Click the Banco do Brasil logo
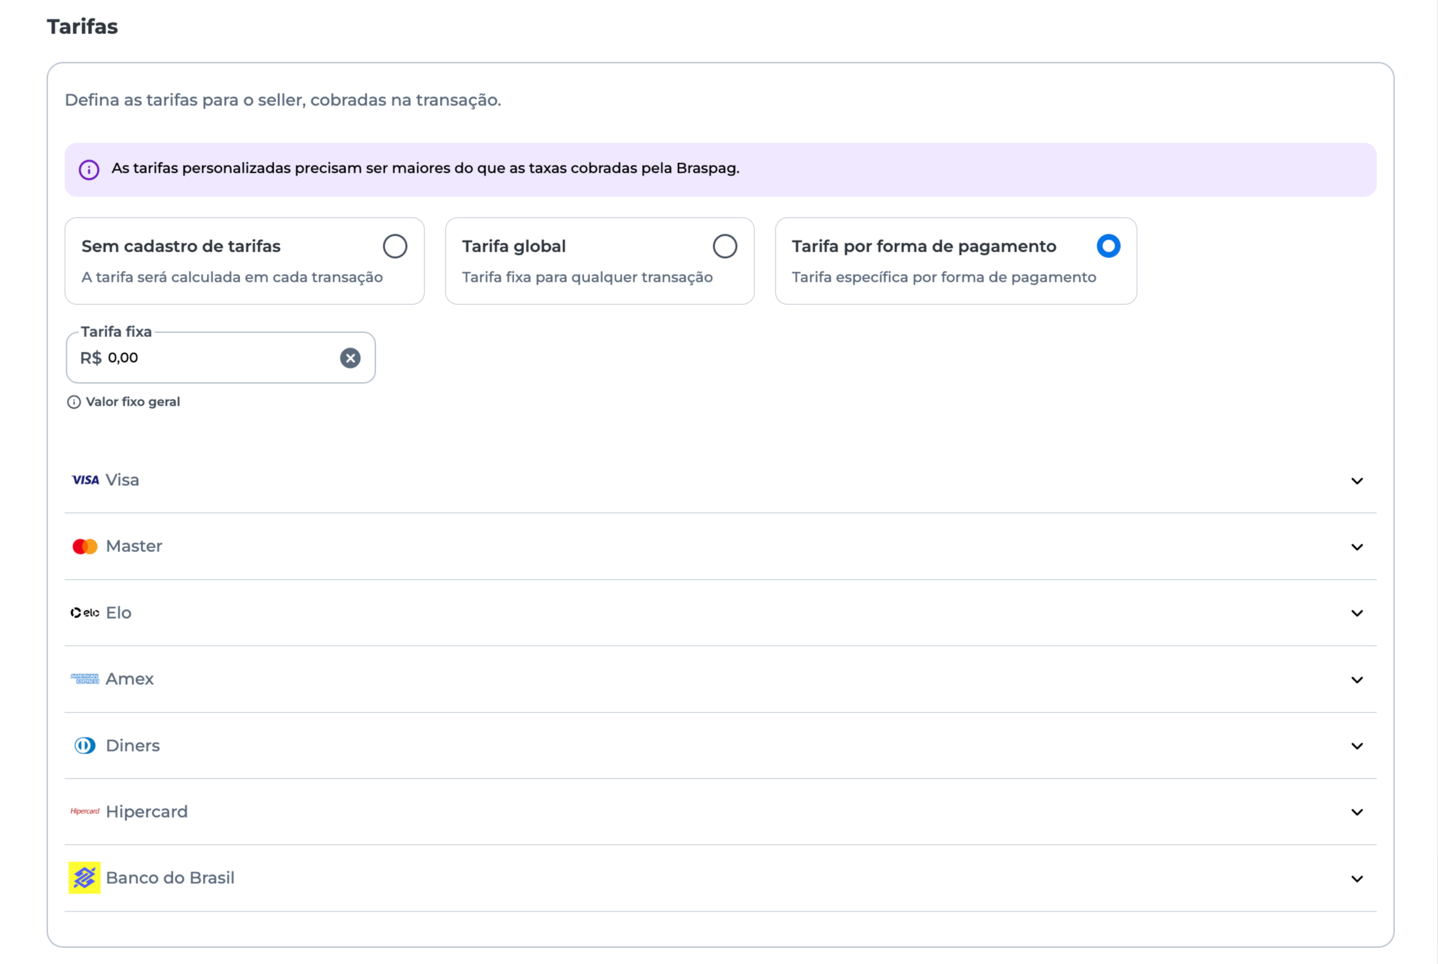1438x964 pixels. [85, 878]
